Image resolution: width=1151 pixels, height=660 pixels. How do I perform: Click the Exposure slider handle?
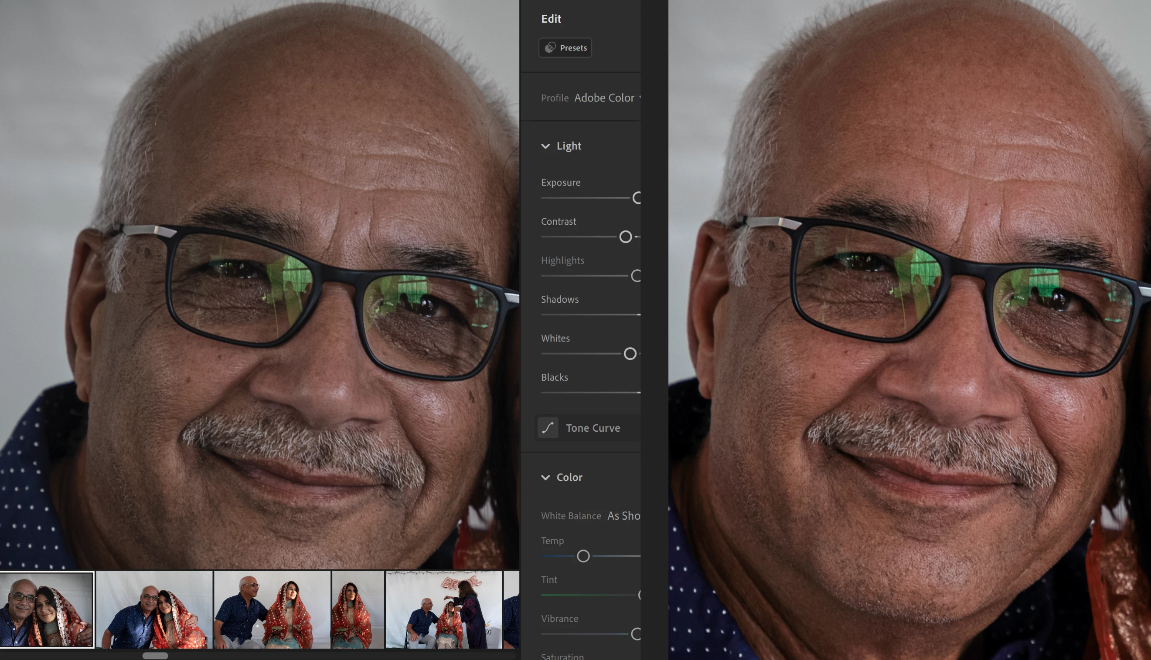pos(637,198)
